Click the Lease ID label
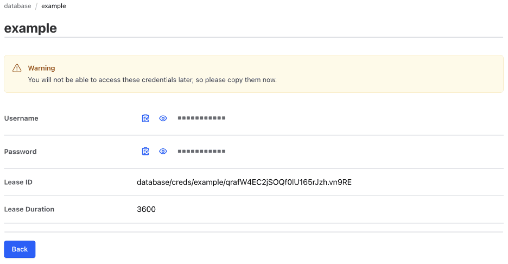The height and width of the screenshot is (264, 508). (x=18, y=182)
